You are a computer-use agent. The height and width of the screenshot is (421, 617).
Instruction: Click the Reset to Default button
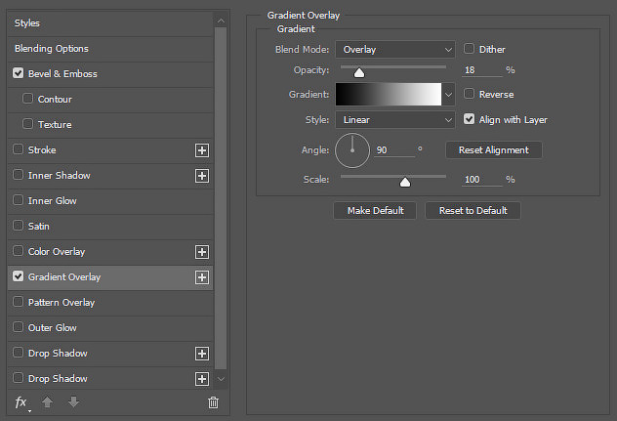pos(473,211)
